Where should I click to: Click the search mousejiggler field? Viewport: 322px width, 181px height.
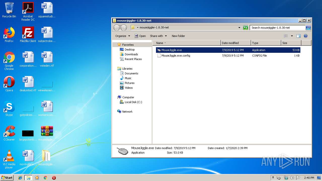click(277, 28)
